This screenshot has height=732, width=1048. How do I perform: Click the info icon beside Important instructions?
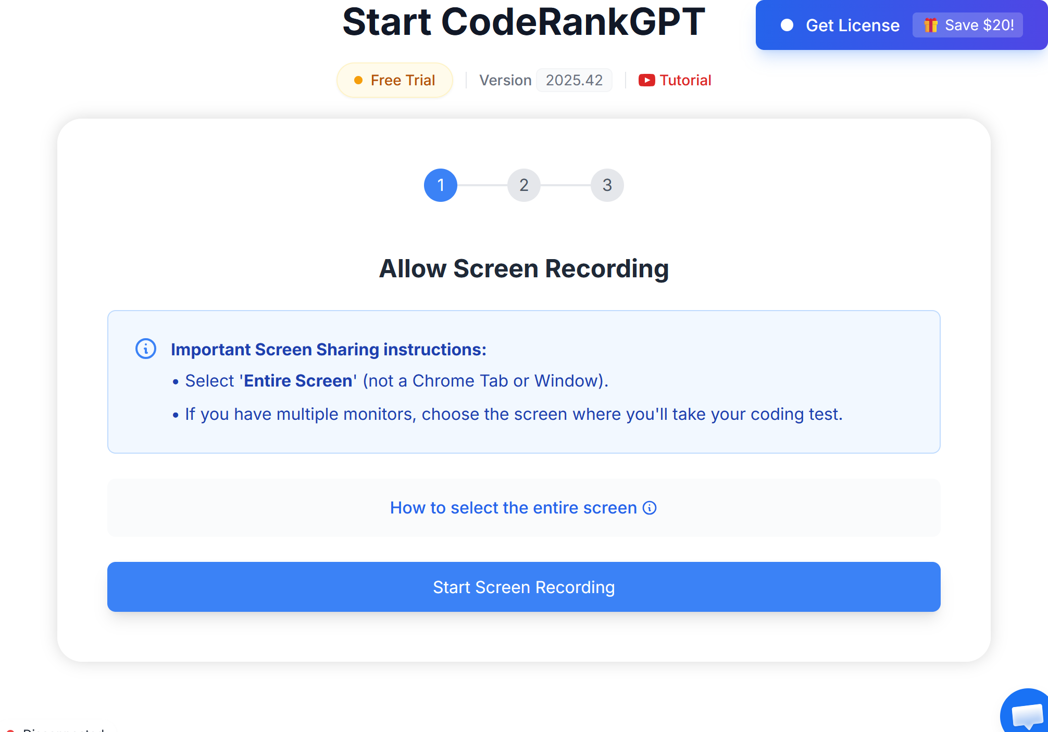[x=146, y=349]
